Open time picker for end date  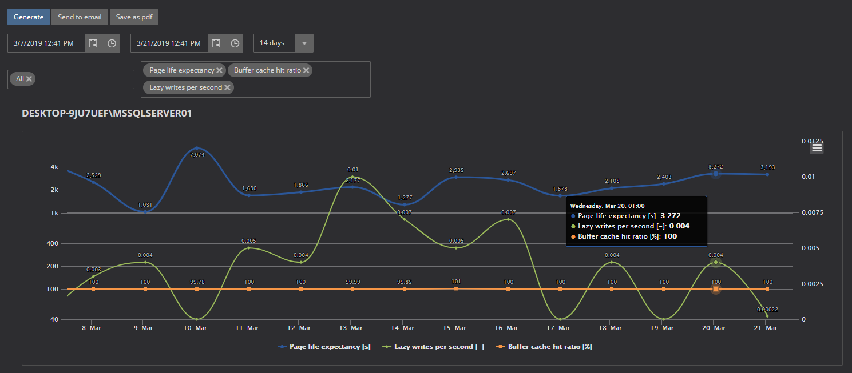[x=235, y=43]
